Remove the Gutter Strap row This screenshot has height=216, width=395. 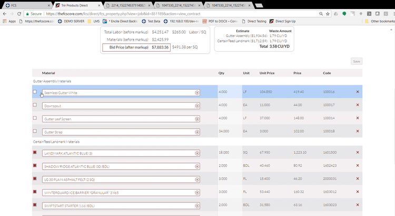(358, 131)
